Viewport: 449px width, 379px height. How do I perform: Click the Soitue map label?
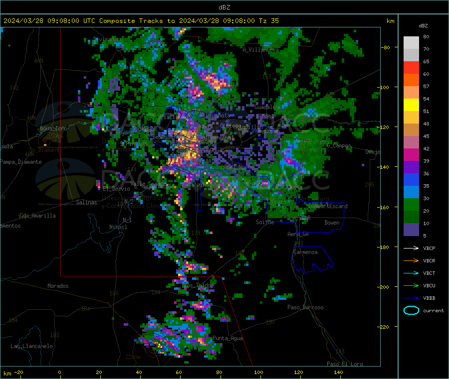click(x=265, y=222)
